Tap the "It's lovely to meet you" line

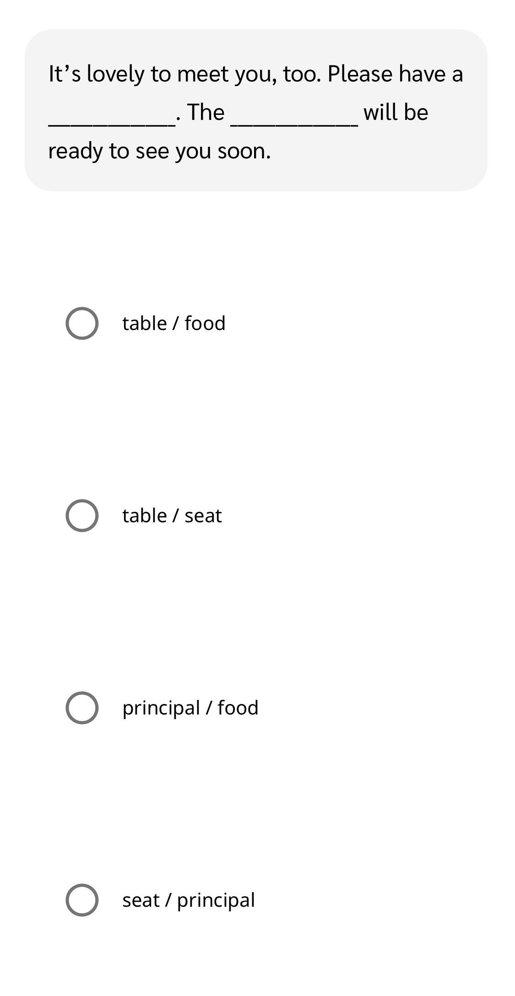click(255, 74)
